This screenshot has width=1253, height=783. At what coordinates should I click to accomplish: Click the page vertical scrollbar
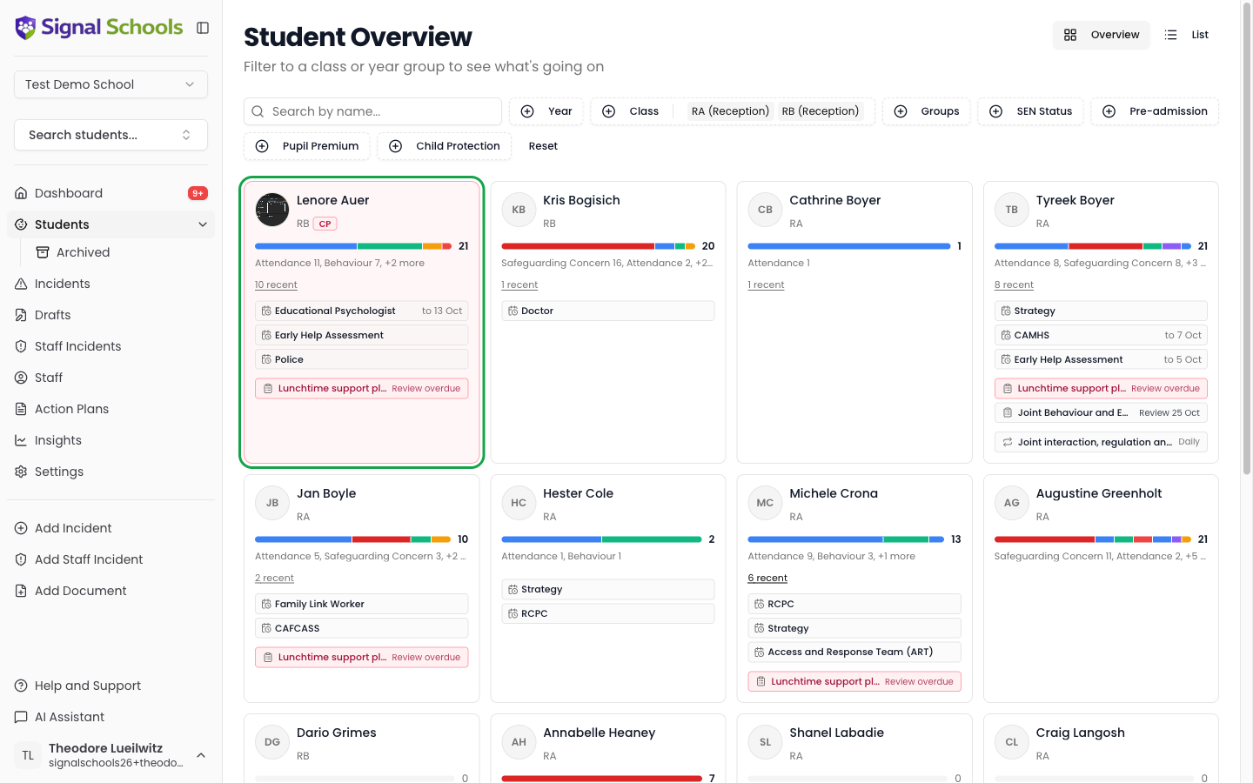[x=1246, y=239]
